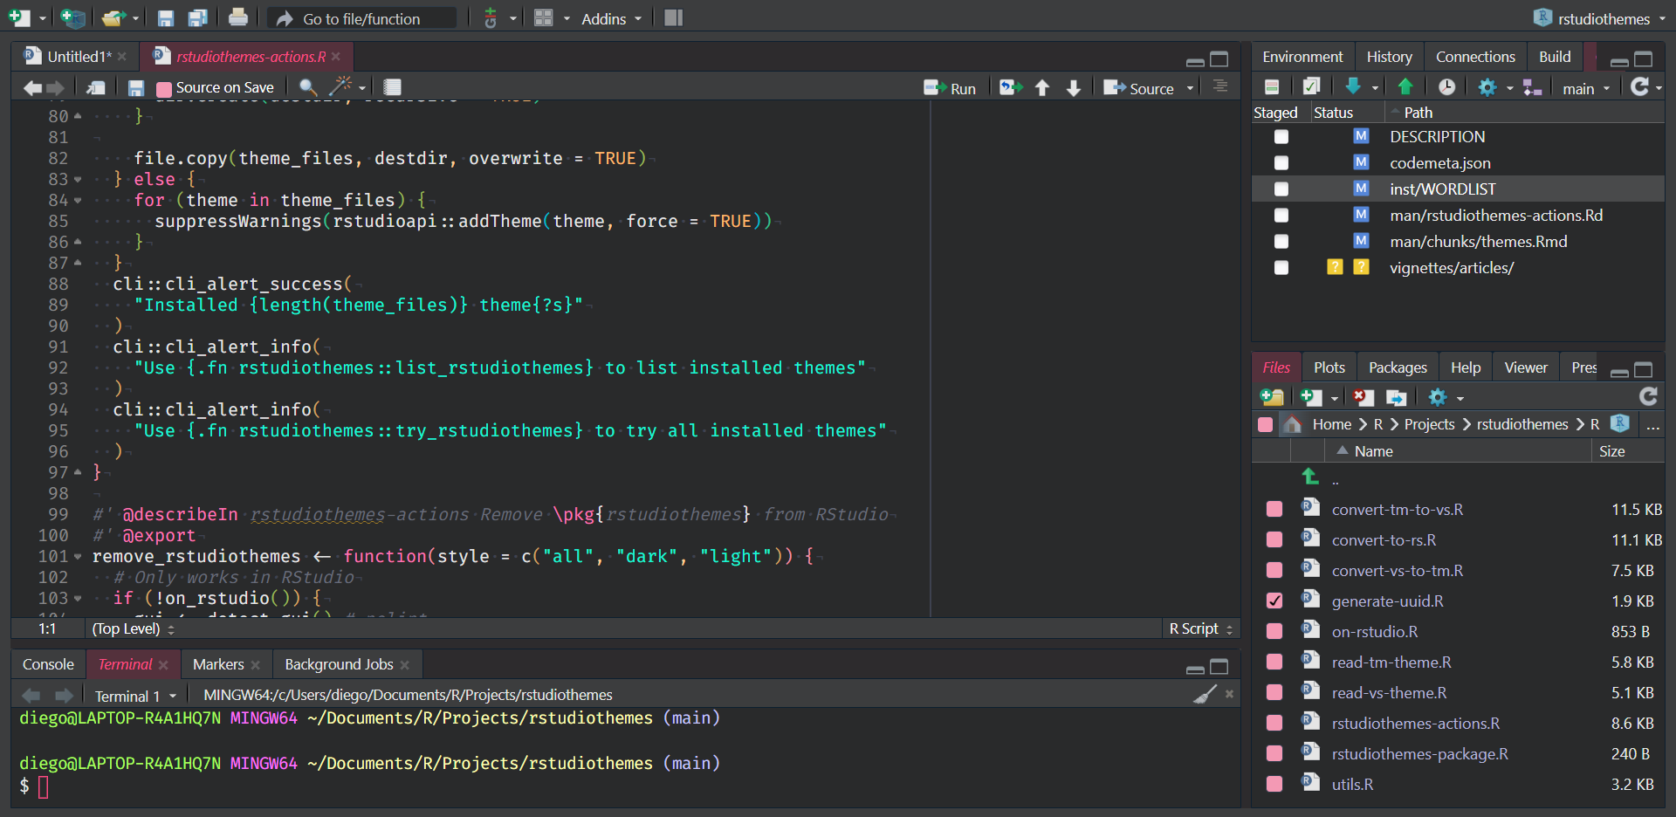Image resolution: width=1676 pixels, height=817 pixels.
Task: Uncheck the generate-uuid.R file checkbox
Action: tap(1274, 601)
